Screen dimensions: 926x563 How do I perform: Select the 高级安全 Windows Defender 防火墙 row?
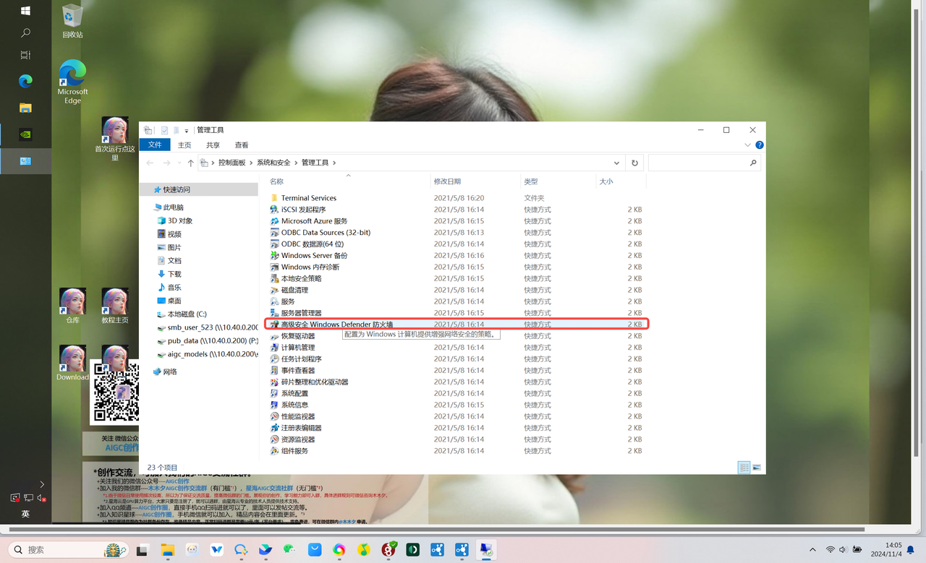[x=456, y=325]
